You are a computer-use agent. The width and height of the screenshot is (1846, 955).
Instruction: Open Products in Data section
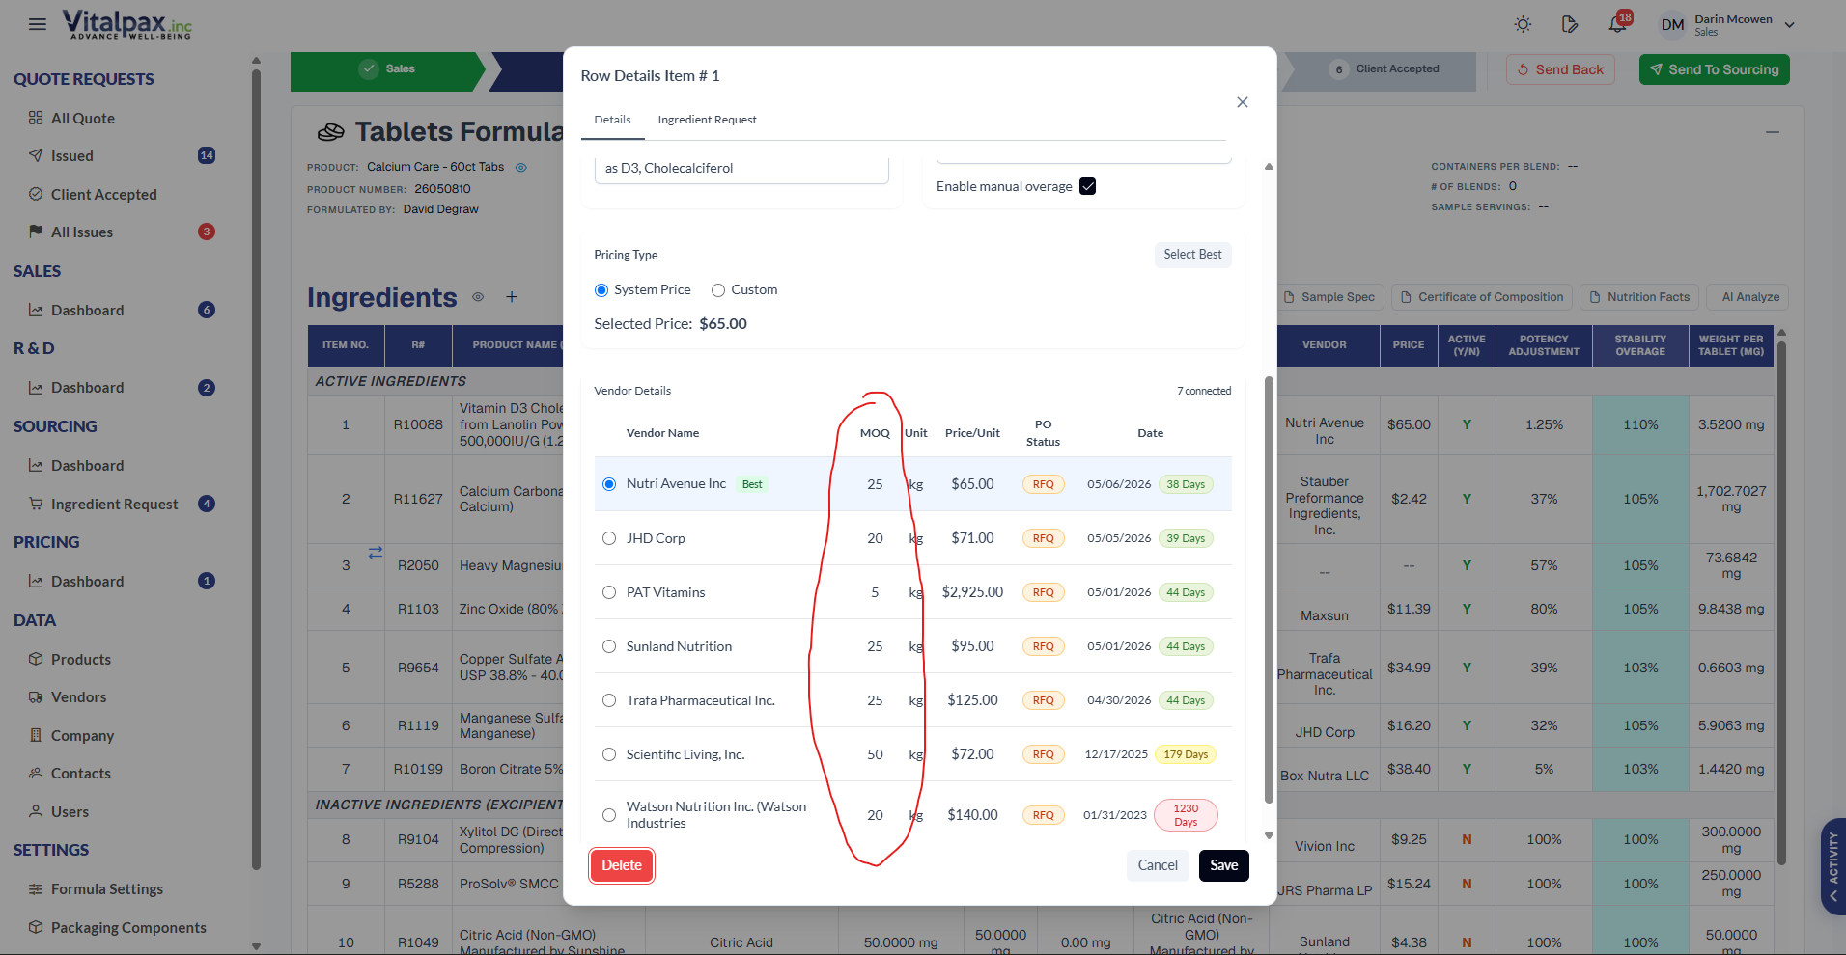(x=81, y=659)
